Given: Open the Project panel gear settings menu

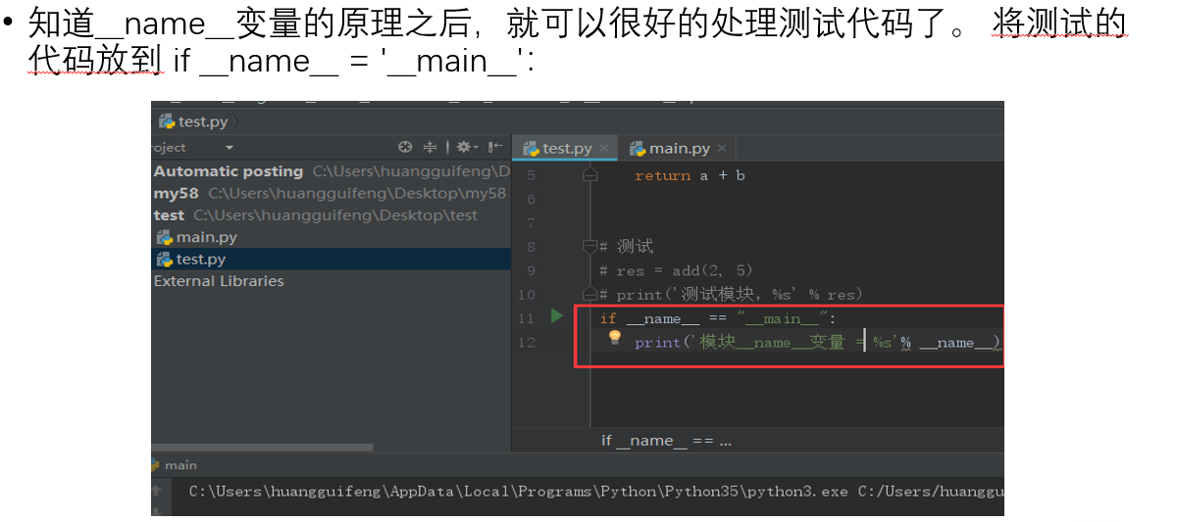Looking at the screenshot, I should 466,147.
